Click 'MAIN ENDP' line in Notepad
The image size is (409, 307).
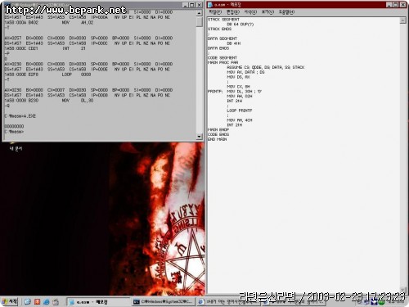pos(218,129)
